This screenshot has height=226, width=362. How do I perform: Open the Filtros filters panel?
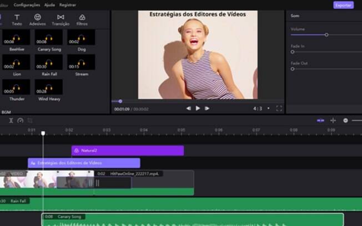click(82, 20)
